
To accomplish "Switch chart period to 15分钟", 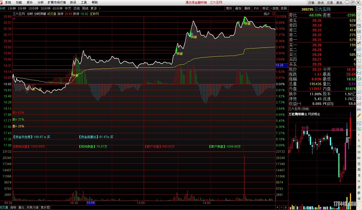I will tap(33, 8).
